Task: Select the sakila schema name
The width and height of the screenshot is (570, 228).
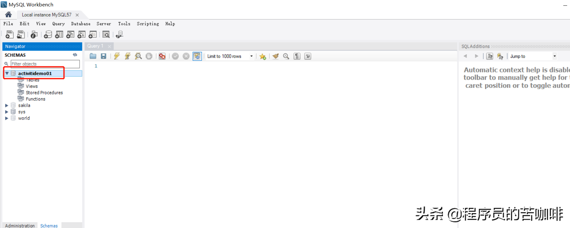Action: (x=24, y=105)
